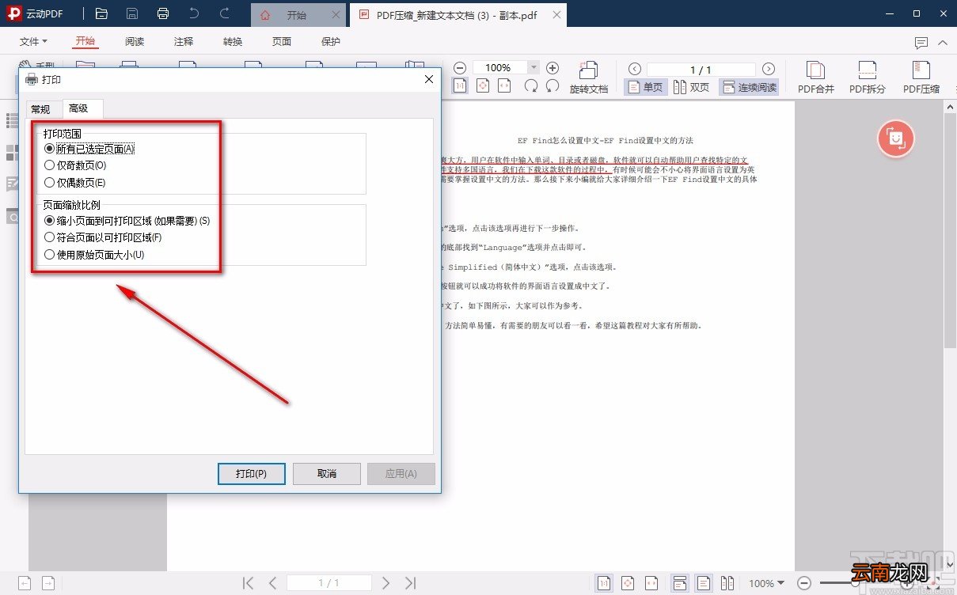Open the bottom bar 100% zoom dropdown
The height and width of the screenshot is (595, 957).
(767, 583)
